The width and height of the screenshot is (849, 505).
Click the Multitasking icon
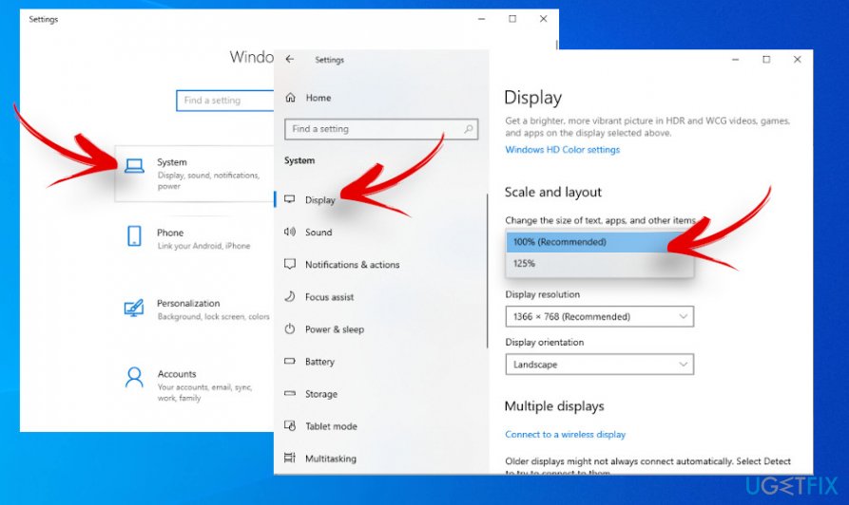[290, 458]
